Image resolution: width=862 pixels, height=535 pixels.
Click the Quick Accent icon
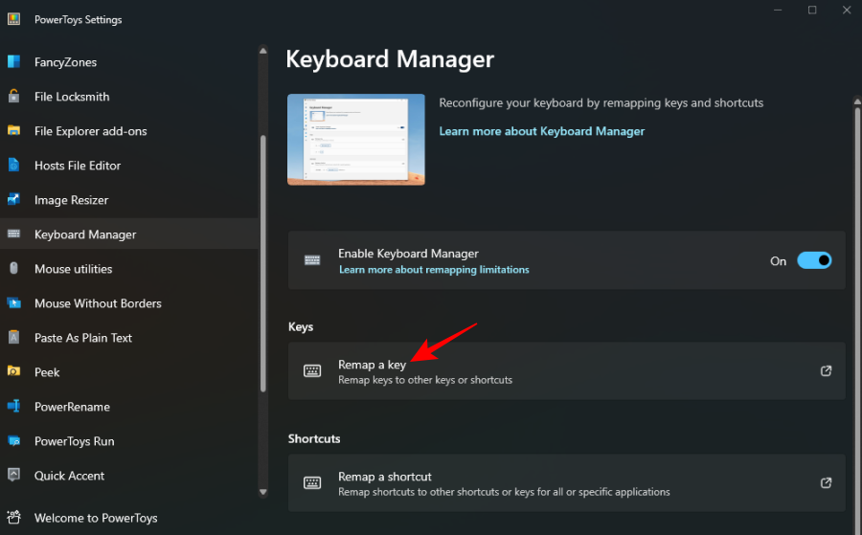point(14,476)
